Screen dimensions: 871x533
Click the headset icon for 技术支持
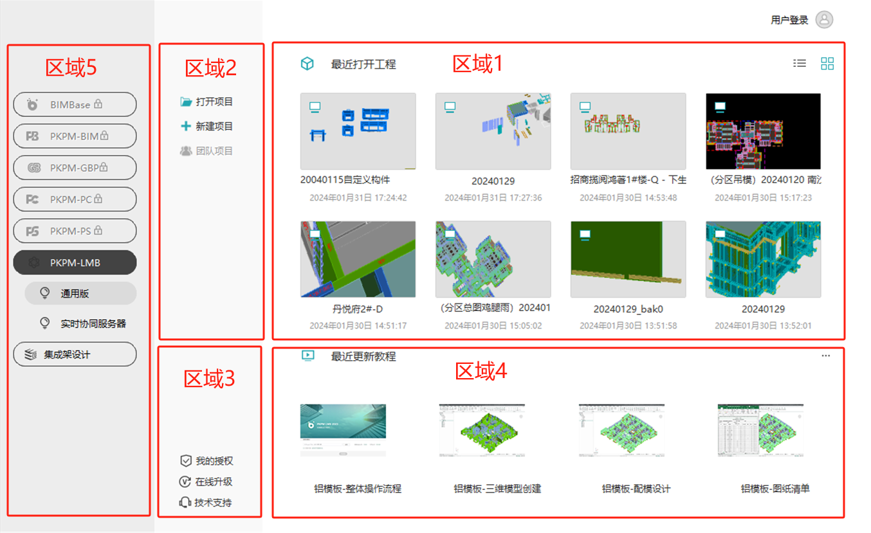coord(185,503)
